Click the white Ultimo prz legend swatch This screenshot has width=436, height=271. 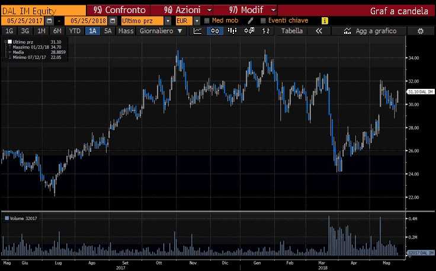click(x=9, y=42)
